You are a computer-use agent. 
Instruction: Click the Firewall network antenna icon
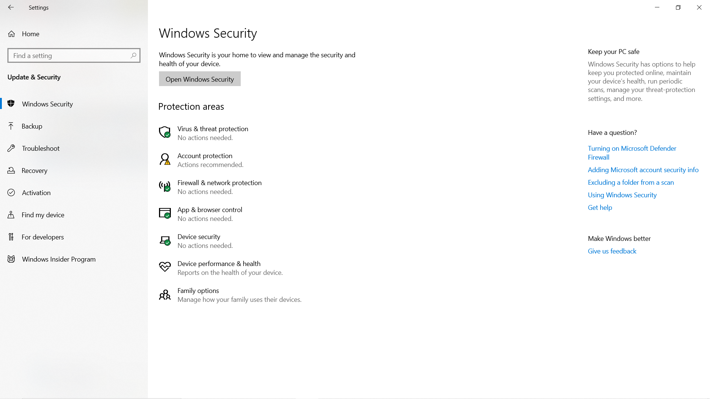pos(165,186)
